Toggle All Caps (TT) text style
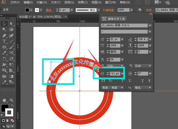This screenshot has width=178, height=129. tap(103, 81)
